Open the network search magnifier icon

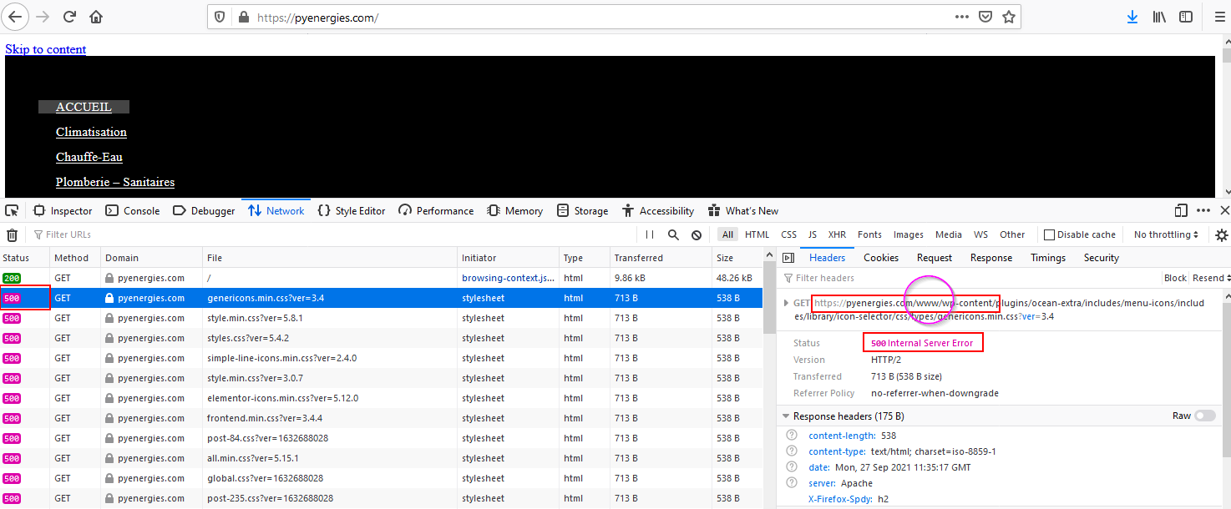(x=673, y=235)
